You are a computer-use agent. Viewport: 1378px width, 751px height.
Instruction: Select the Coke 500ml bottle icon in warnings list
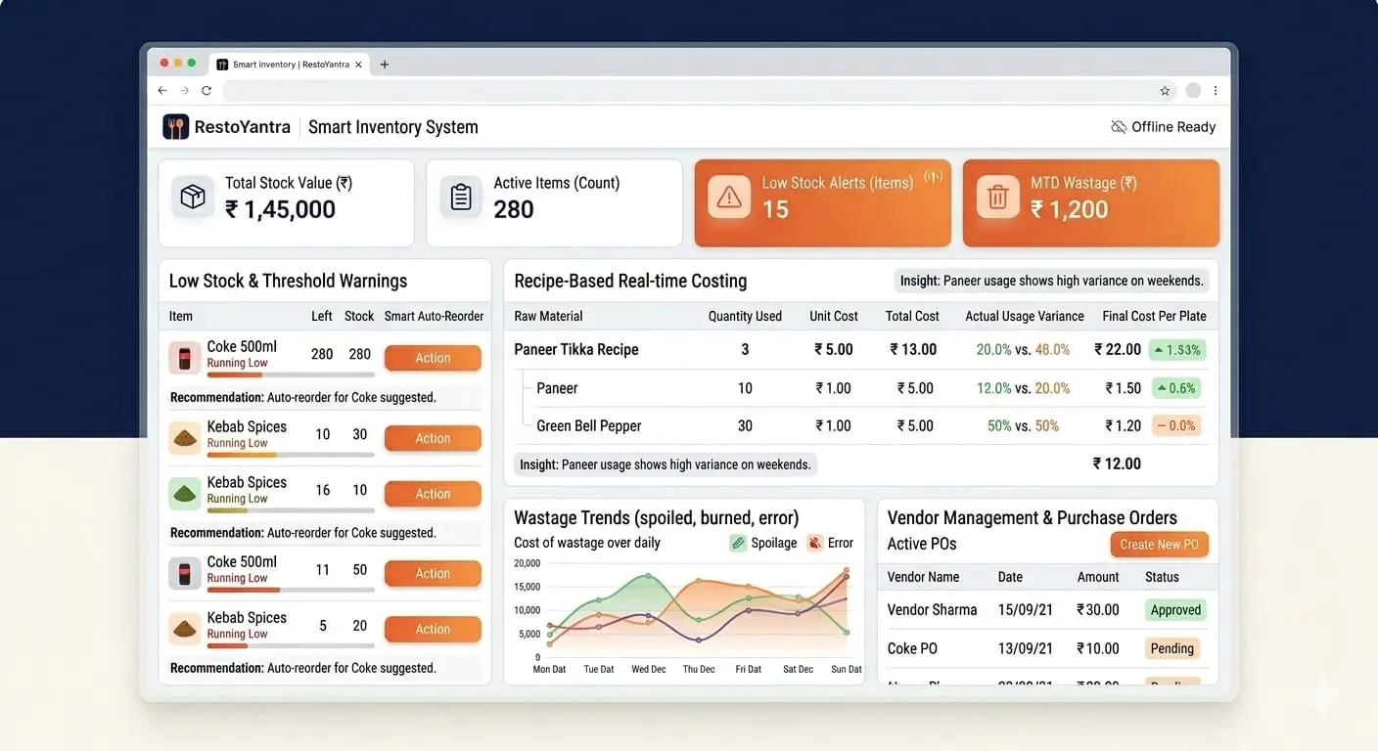click(x=185, y=357)
